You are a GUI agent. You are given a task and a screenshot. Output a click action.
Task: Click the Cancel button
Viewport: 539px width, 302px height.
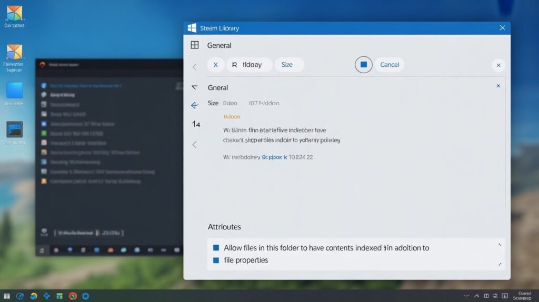tap(390, 65)
